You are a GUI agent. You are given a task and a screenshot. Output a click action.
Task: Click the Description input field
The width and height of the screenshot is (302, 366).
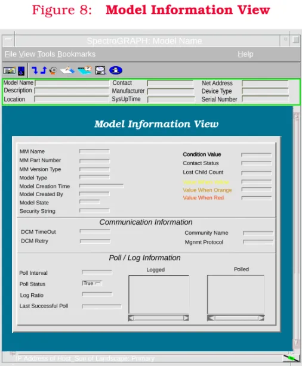(x=72, y=91)
